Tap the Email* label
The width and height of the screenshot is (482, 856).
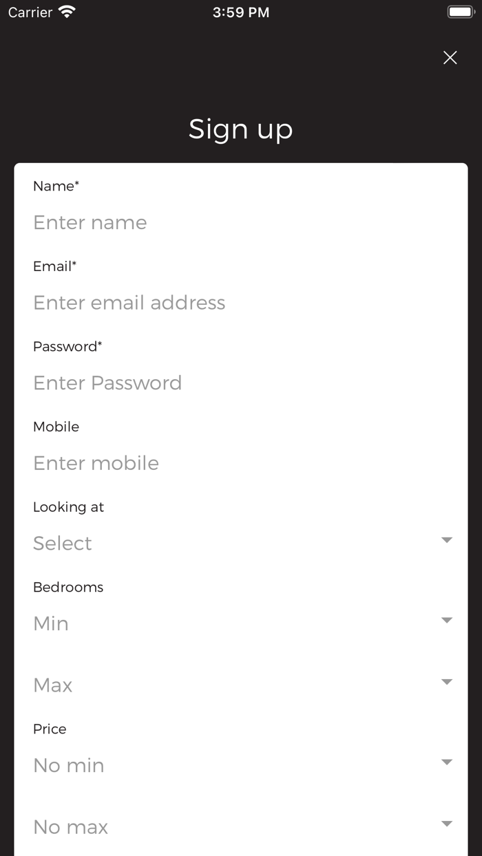click(54, 266)
